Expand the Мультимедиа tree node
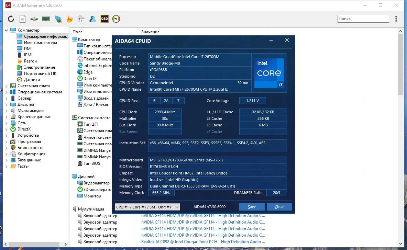Viewport: 407px width, 250px height. tap(7, 111)
